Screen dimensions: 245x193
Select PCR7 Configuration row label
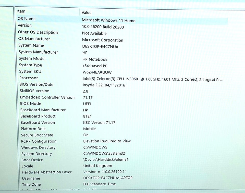point(39,141)
